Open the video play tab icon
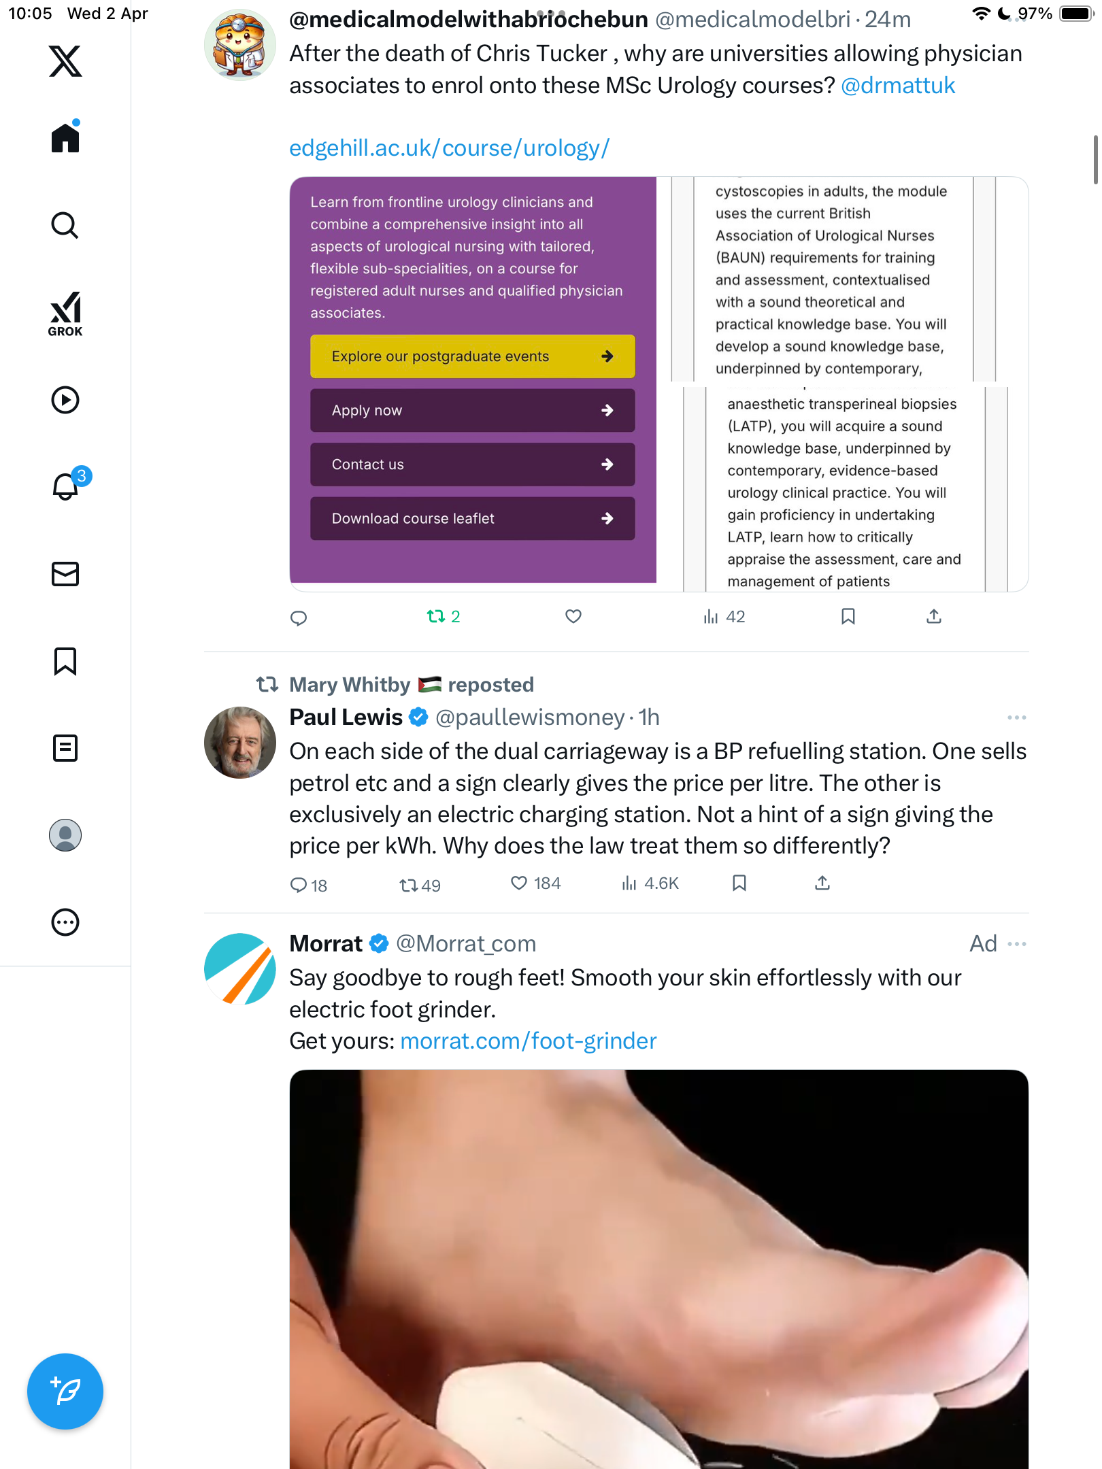This screenshot has height=1469, width=1102. [x=65, y=400]
